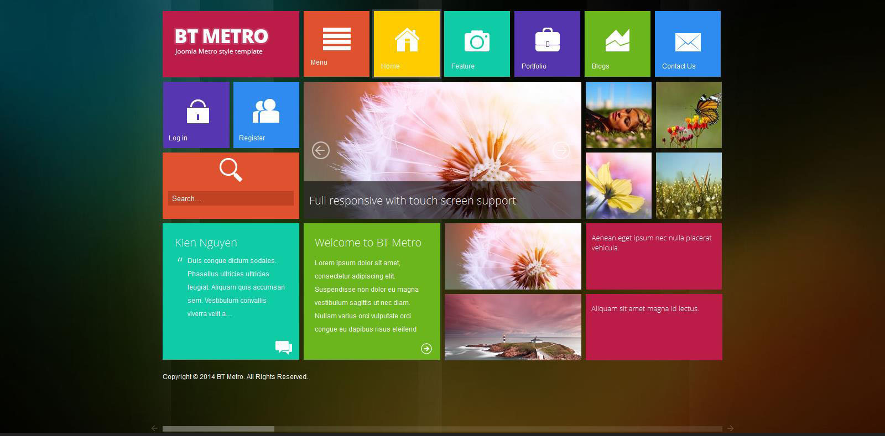
Task: Click the horizontal scrollbar thumb
Action: tap(218, 429)
